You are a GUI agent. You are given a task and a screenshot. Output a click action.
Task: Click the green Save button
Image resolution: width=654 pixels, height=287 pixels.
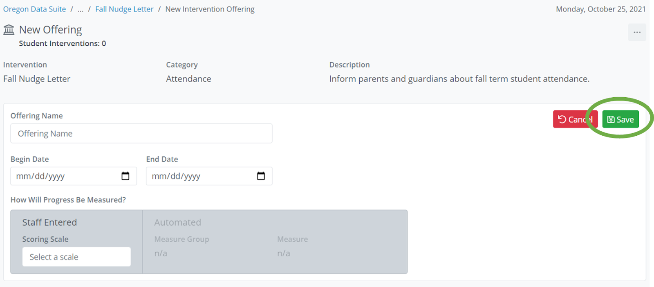(620, 119)
